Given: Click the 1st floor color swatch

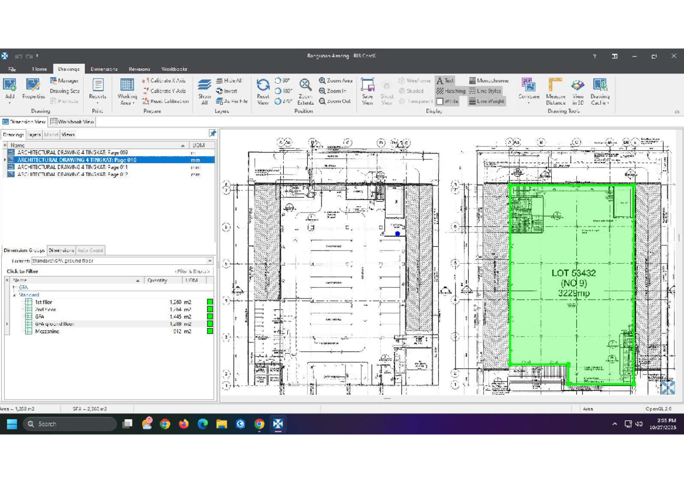Looking at the screenshot, I should [210, 302].
